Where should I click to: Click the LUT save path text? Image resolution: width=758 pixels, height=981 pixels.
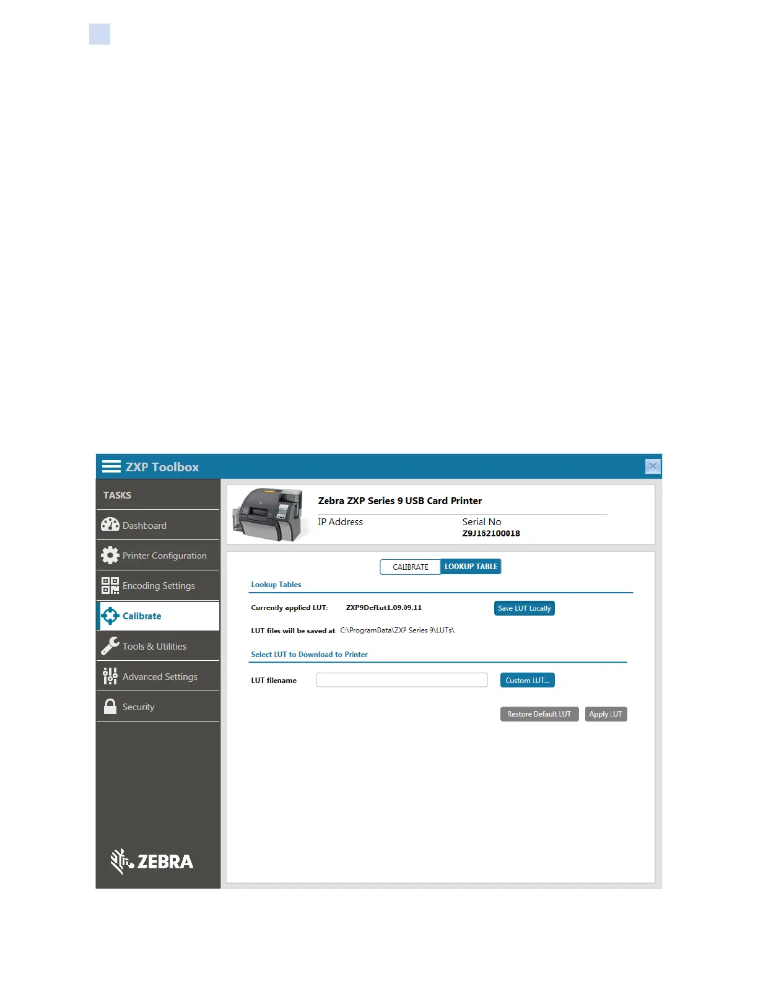(397, 630)
